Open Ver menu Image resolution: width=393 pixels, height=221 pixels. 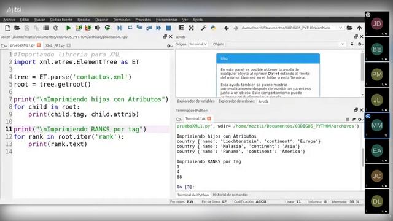(x=185, y=20)
